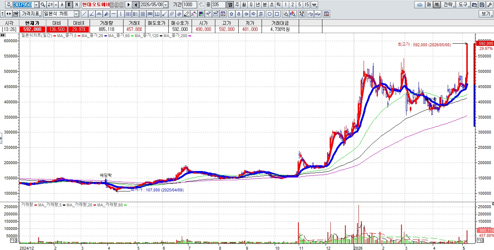Click the 보기 button
Image resolution: width=494 pixels, height=250 pixels.
tap(486, 14)
